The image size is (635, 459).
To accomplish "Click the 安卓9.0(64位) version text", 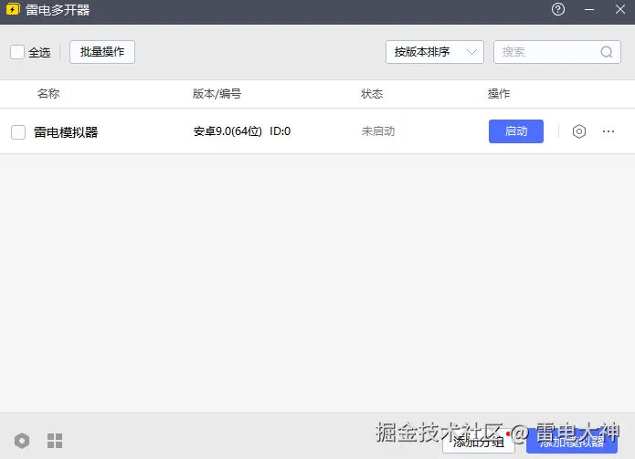I will click(x=228, y=131).
